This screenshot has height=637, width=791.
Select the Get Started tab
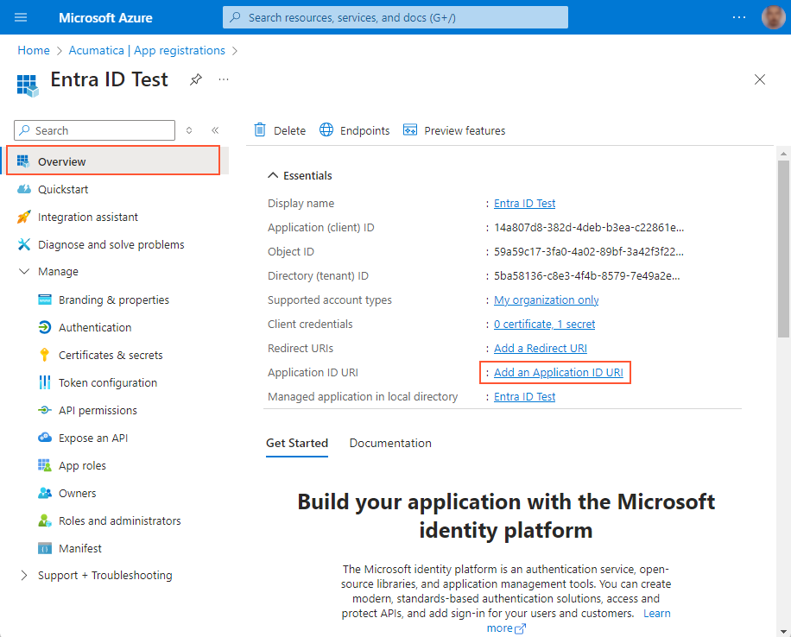click(297, 443)
